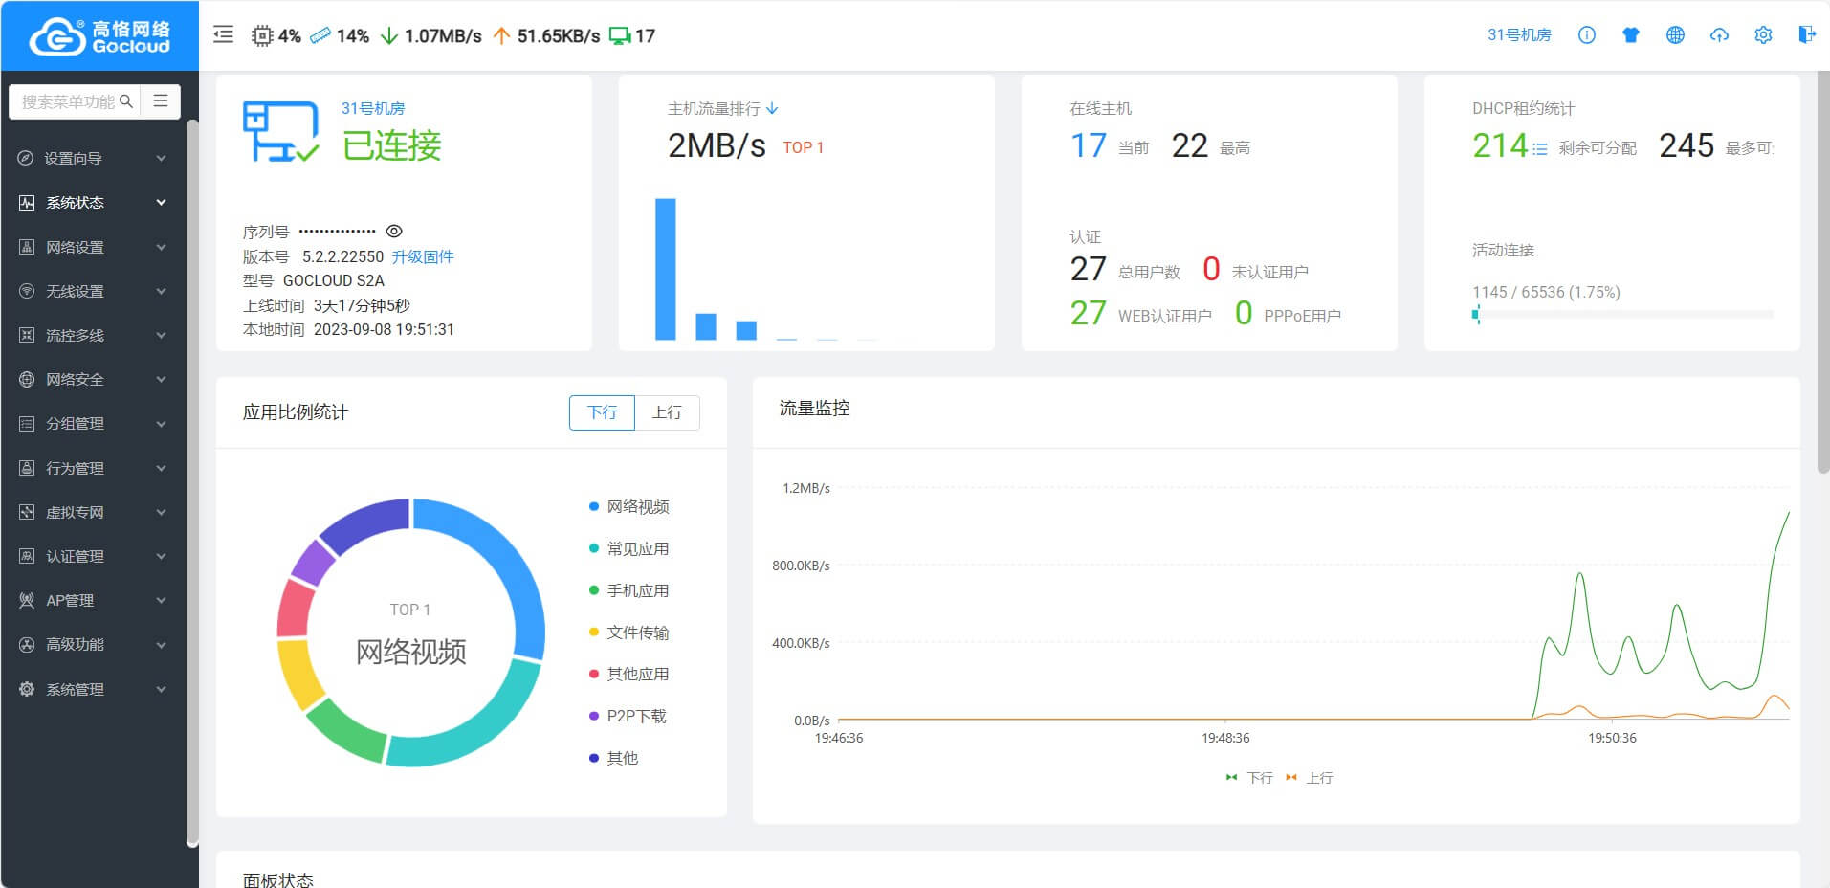Click the 网络安全 globe icon in sidebar
This screenshot has width=1830, height=888.
tap(27, 379)
